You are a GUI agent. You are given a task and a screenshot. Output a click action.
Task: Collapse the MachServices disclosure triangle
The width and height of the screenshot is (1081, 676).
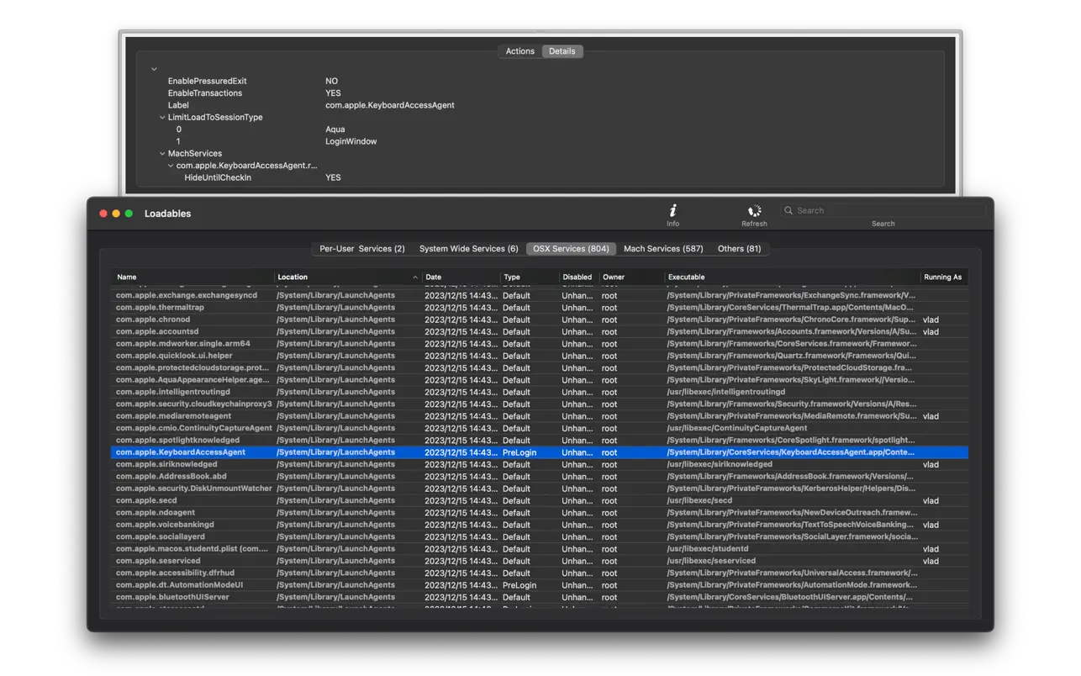click(x=163, y=153)
